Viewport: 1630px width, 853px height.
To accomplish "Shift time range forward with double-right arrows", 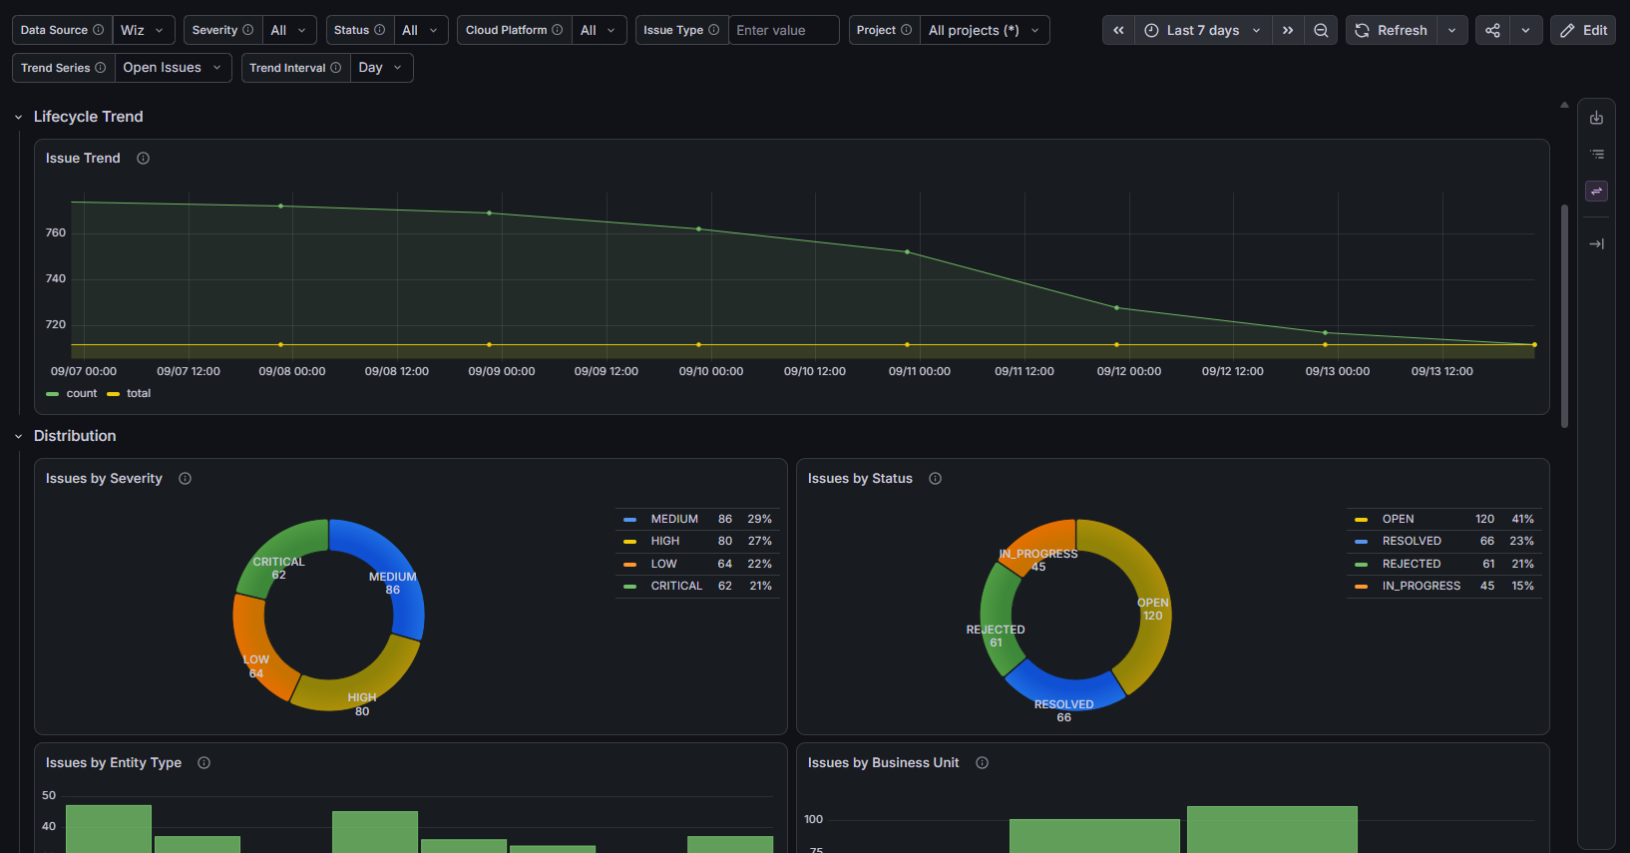I will 1288,30.
